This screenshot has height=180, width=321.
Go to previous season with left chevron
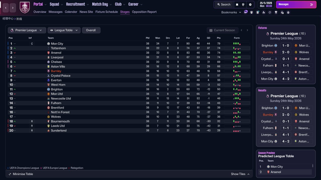tap(242, 30)
